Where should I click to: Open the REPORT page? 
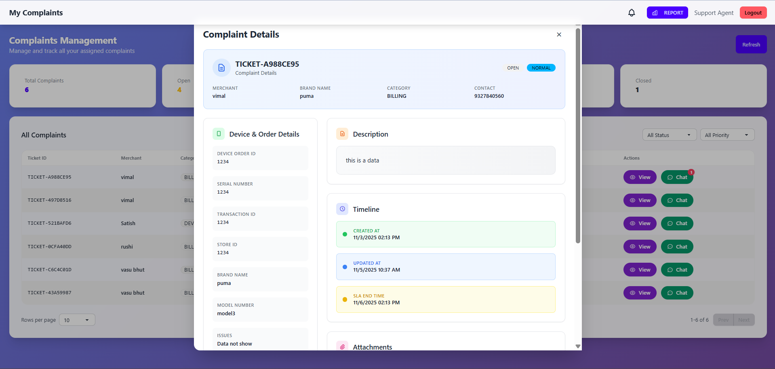tap(667, 13)
